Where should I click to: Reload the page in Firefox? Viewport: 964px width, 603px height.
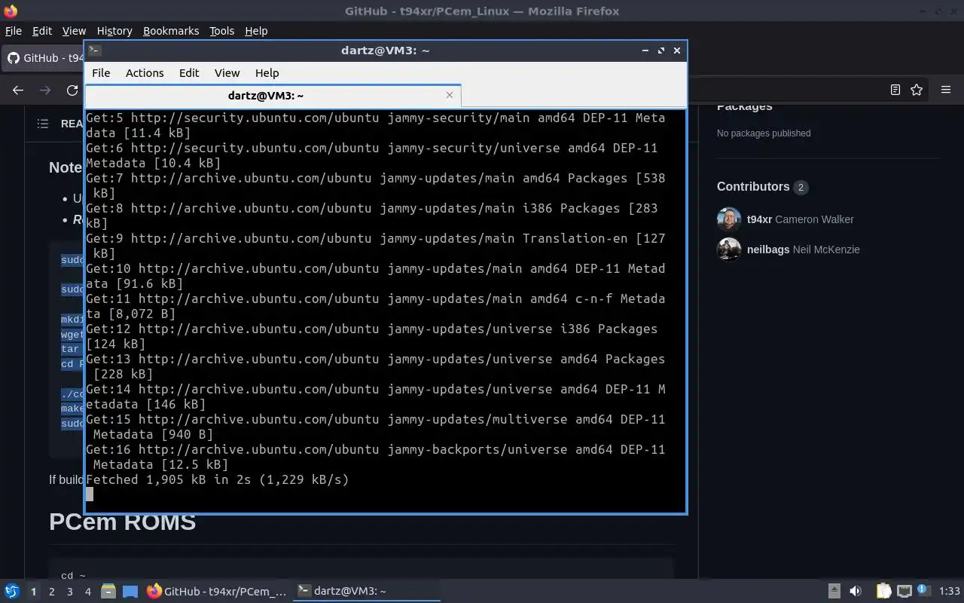pos(72,90)
